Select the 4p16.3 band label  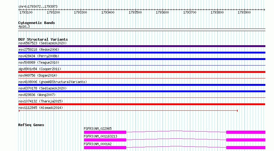pos(24,26)
